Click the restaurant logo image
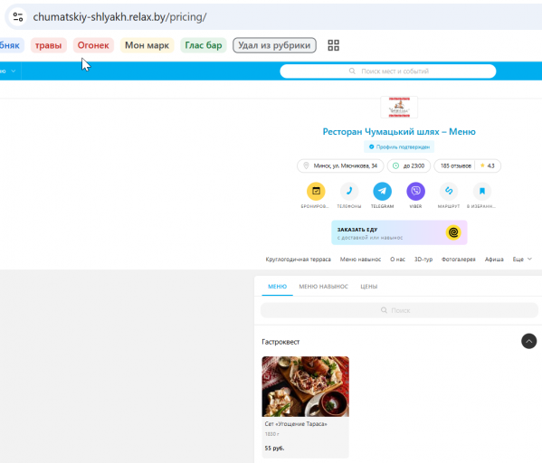This screenshot has width=542, height=463. click(x=399, y=107)
